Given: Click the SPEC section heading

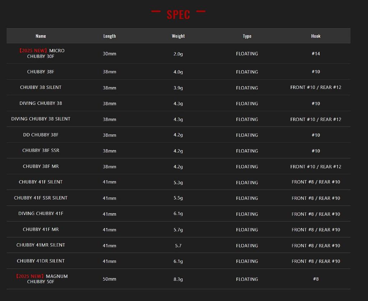Looking at the screenshot, I should point(178,14).
